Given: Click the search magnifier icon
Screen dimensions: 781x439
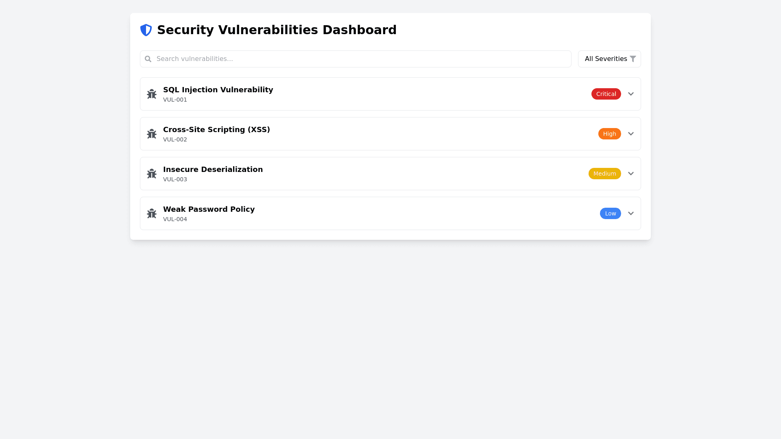Looking at the screenshot, I should point(148,59).
